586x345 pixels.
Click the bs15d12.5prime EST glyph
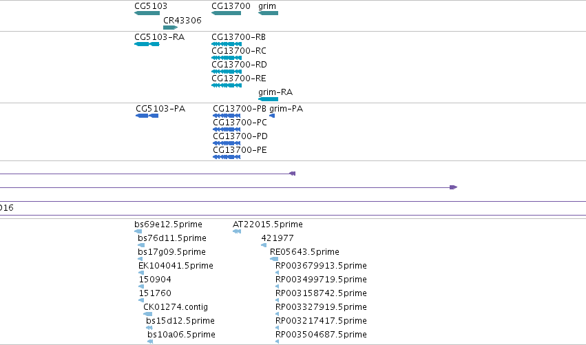pos(149,328)
